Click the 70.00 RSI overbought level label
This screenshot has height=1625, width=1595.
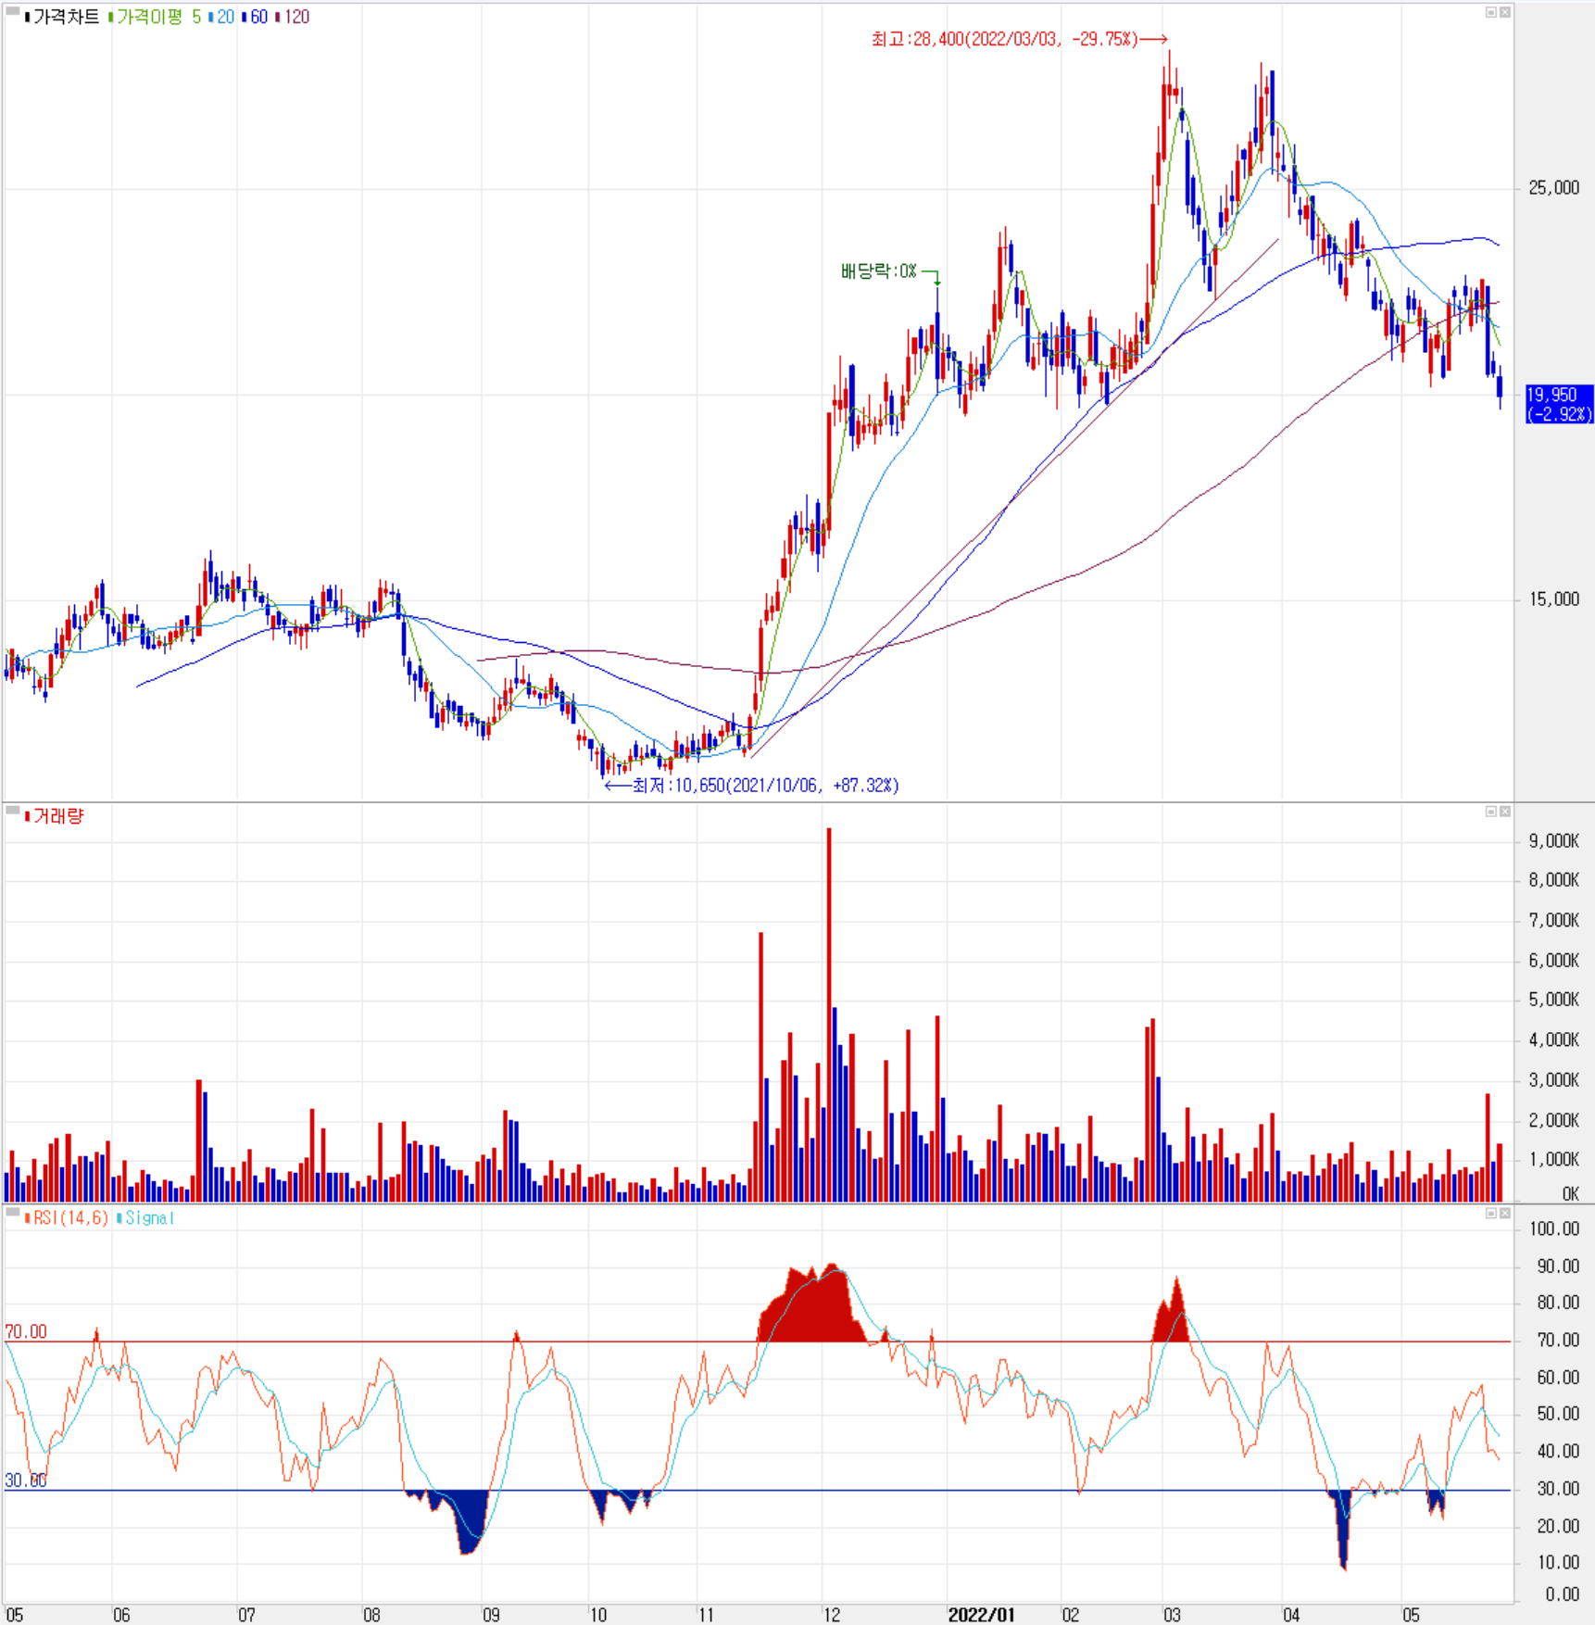tap(26, 1331)
